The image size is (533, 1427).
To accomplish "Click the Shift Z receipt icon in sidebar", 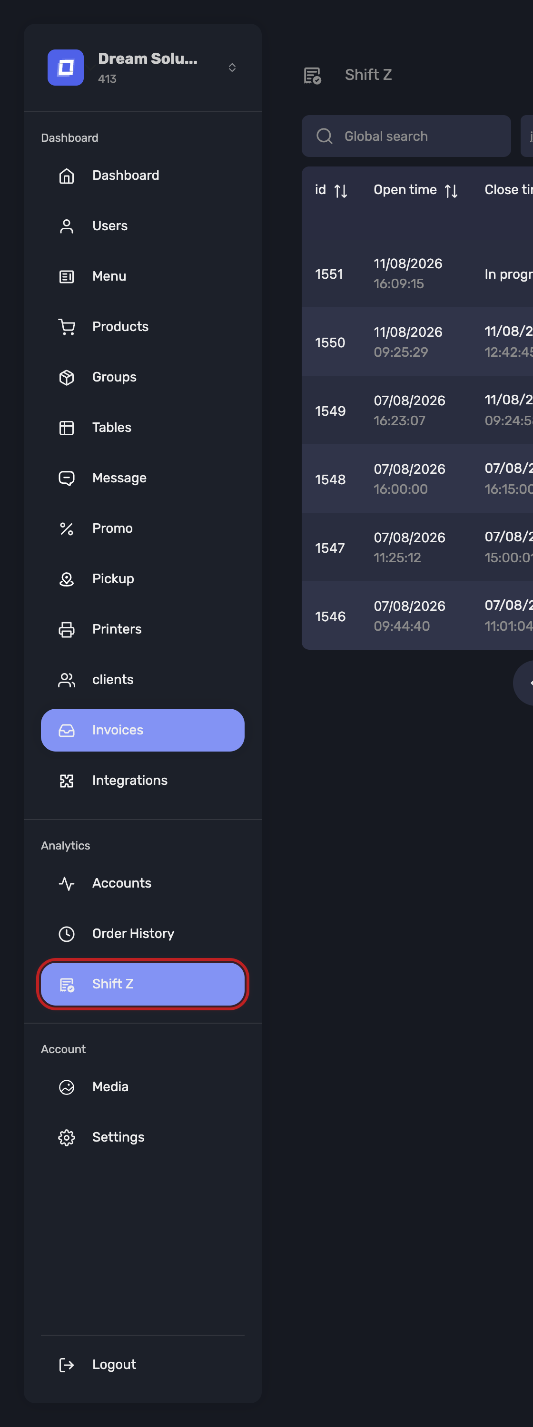I will point(67,984).
